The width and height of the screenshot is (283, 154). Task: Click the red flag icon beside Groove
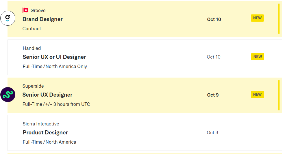(25, 10)
